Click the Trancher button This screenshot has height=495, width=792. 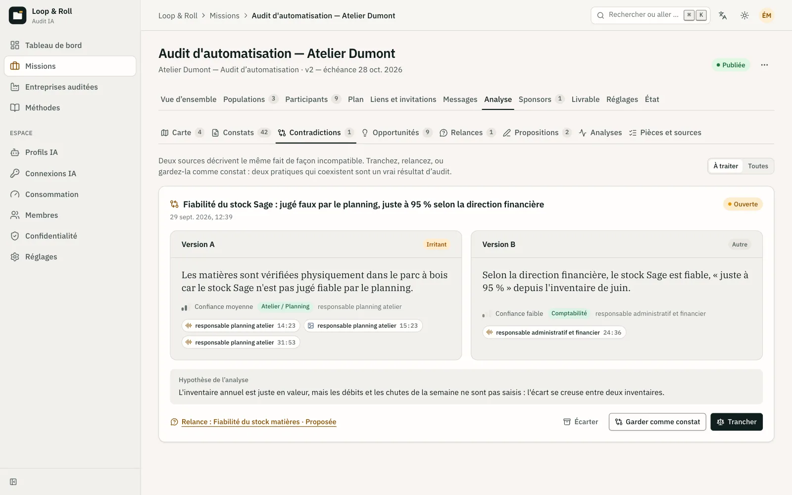pos(737,422)
